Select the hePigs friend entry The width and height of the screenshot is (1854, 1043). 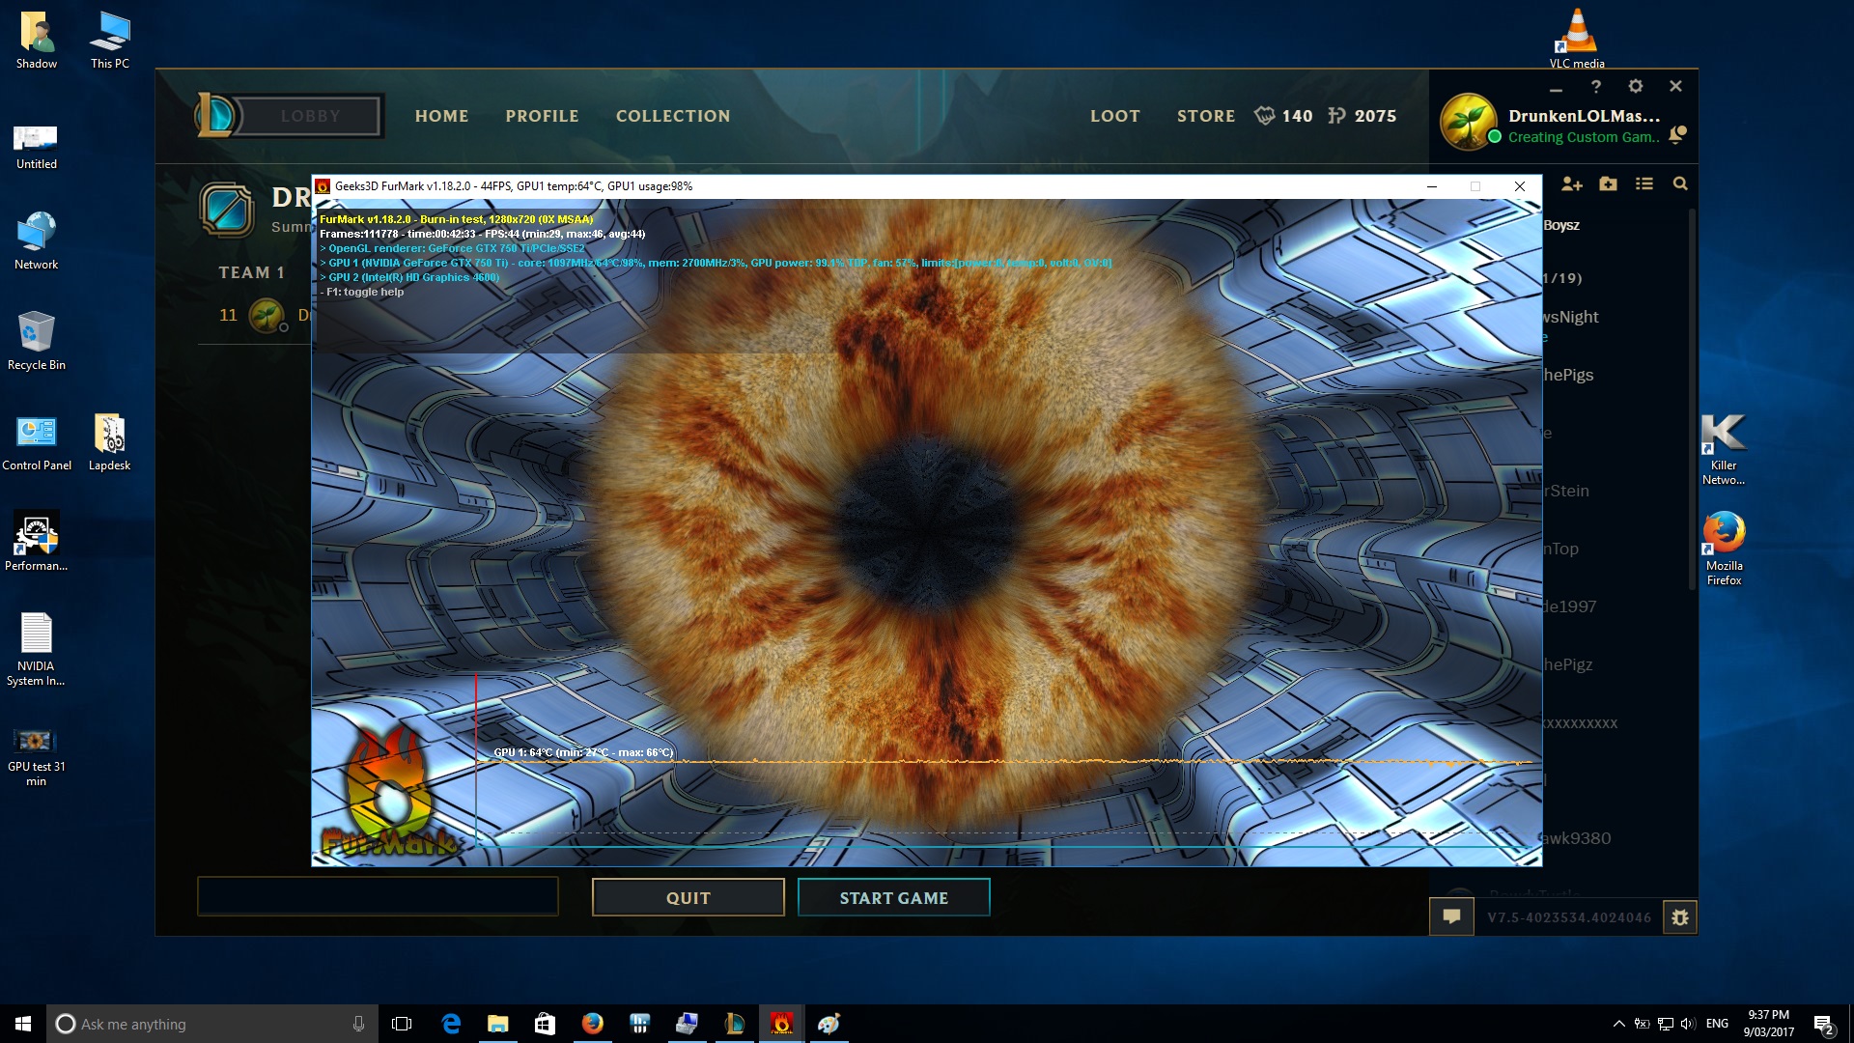click(x=1568, y=375)
